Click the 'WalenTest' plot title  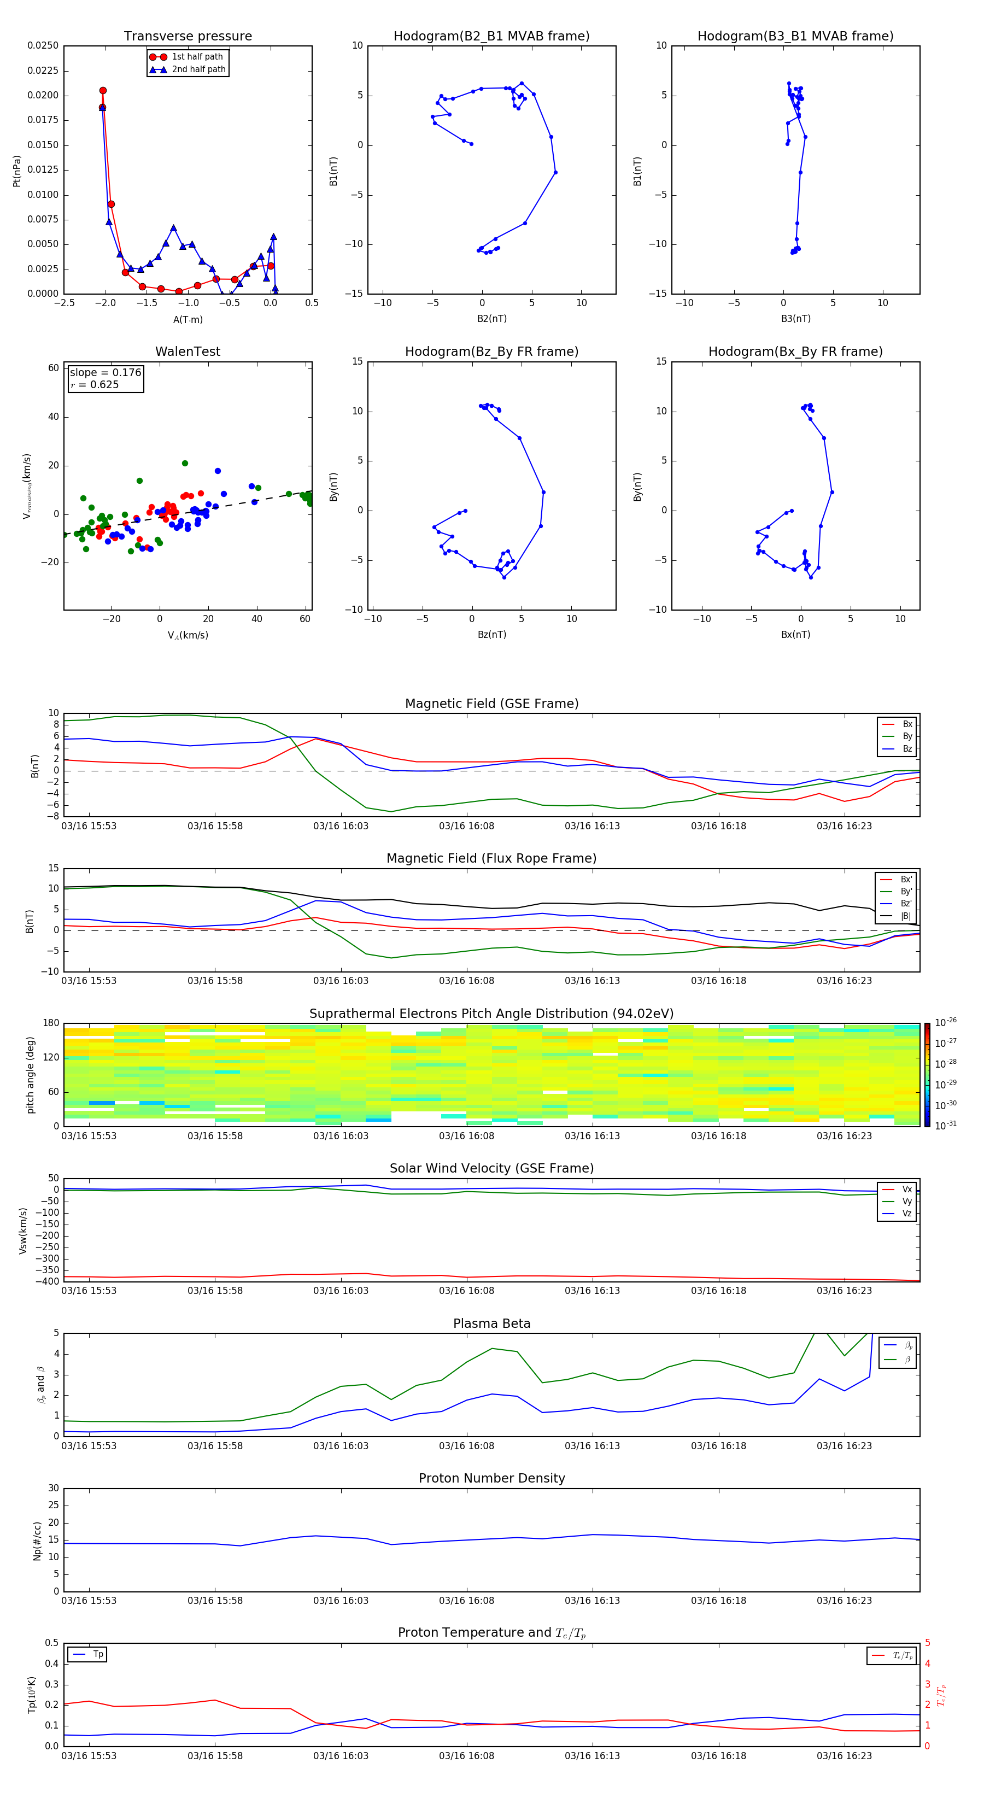click(188, 352)
